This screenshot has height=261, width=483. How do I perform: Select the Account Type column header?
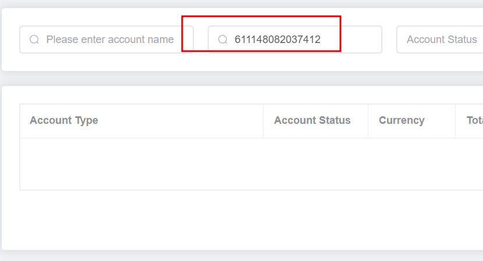pyautogui.click(x=141, y=121)
